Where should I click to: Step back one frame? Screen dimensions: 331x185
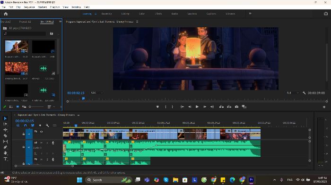click(x=190, y=107)
